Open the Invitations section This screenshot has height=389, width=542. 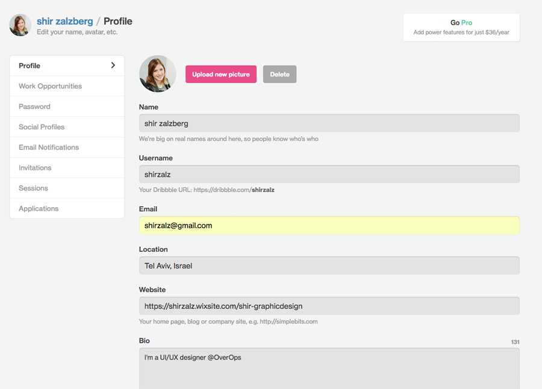point(35,168)
